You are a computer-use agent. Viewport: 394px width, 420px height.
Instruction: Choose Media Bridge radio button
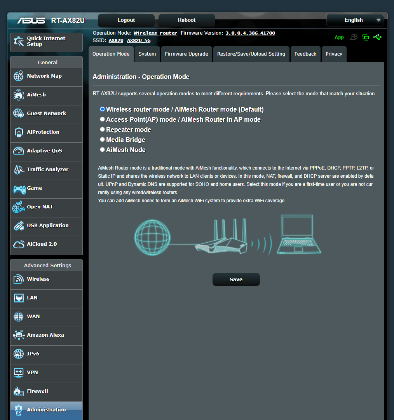102,140
